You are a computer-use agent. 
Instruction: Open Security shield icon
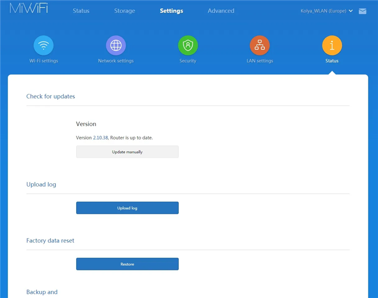188,45
